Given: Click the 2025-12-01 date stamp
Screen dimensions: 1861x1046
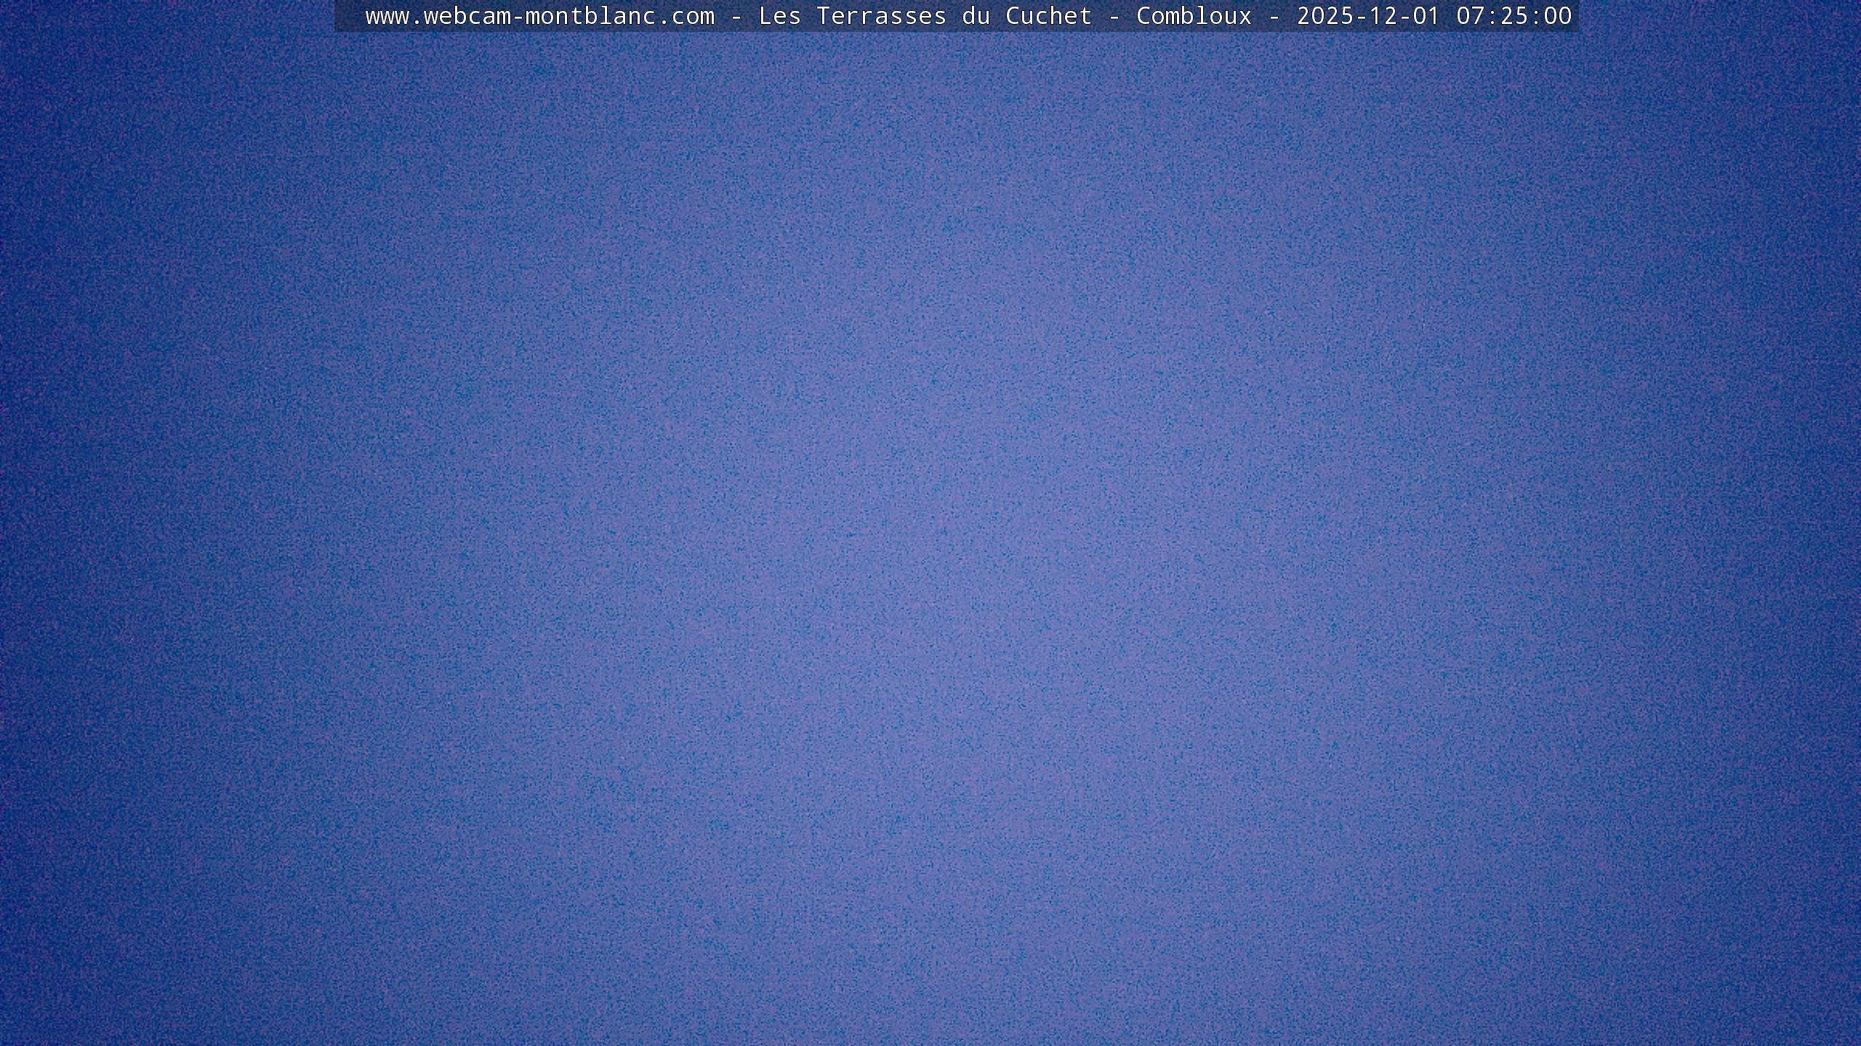Looking at the screenshot, I should pyautogui.click(x=1368, y=16).
